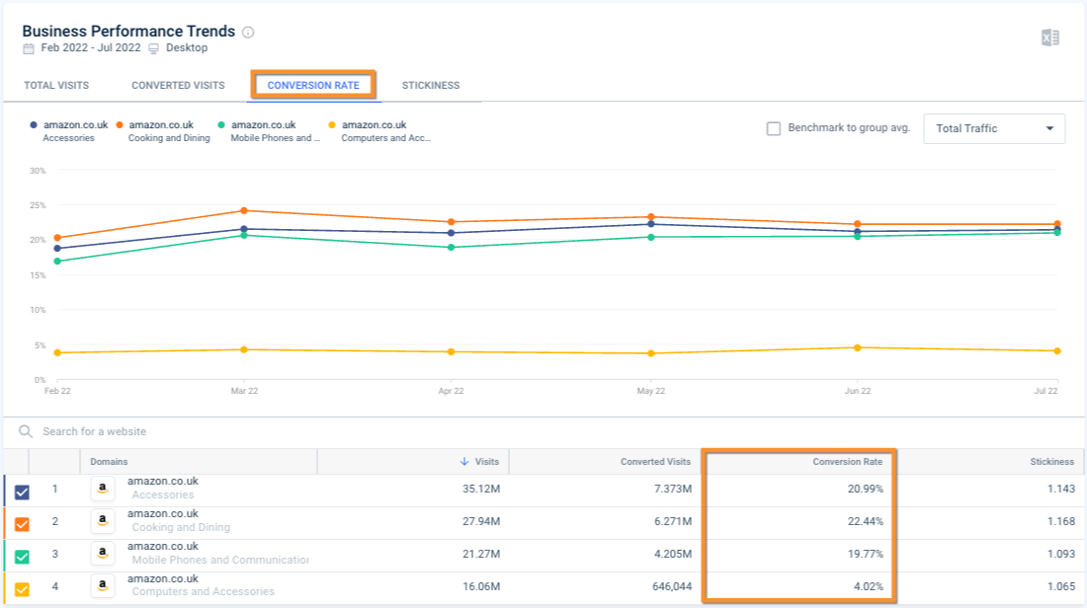Sort by the Domains column header

click(109, 461)
